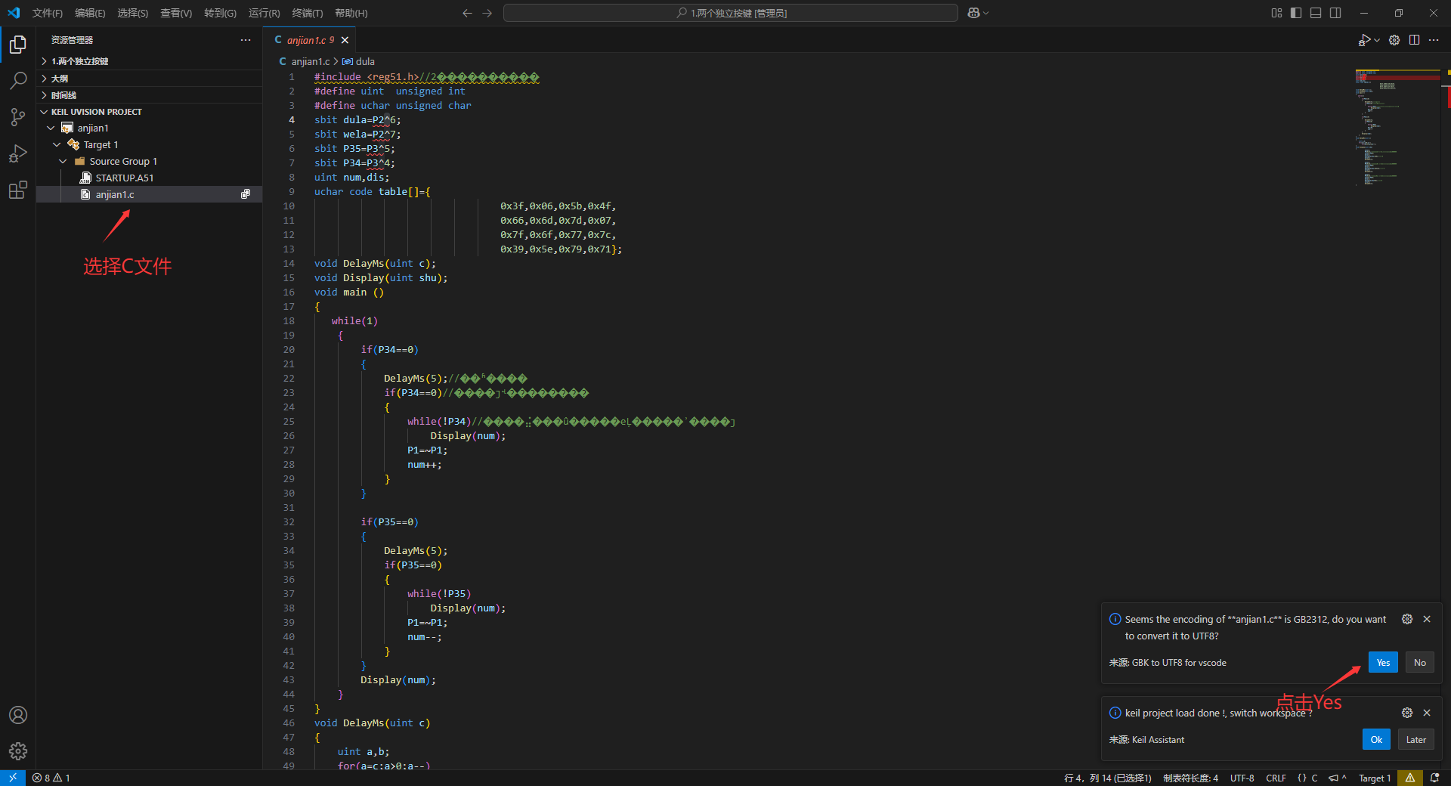Open the 文件(F) menu
This screenshot has width=1451, height=786.
pyautogui.click(x=48, y=13)
